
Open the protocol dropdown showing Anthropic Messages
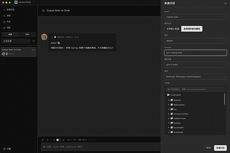coord(195,76)
